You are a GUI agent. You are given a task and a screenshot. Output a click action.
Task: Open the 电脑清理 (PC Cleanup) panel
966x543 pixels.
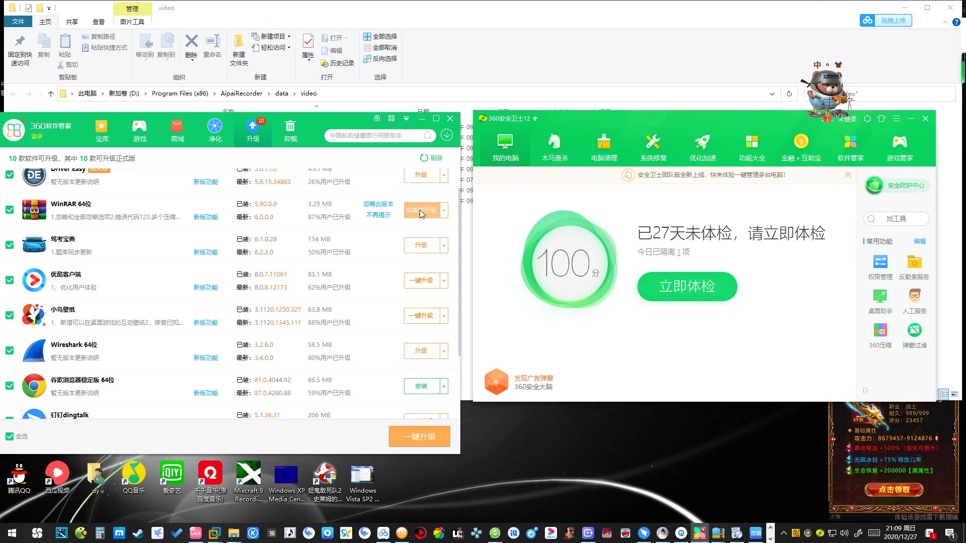(x=604, y=146)
